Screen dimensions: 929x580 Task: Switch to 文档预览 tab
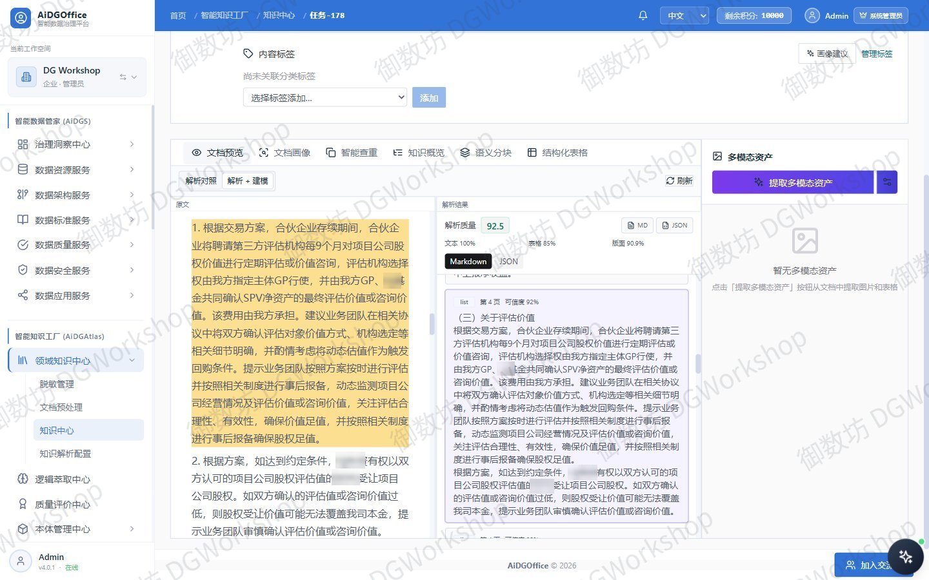pyautogui.click(x=217, y=153)
